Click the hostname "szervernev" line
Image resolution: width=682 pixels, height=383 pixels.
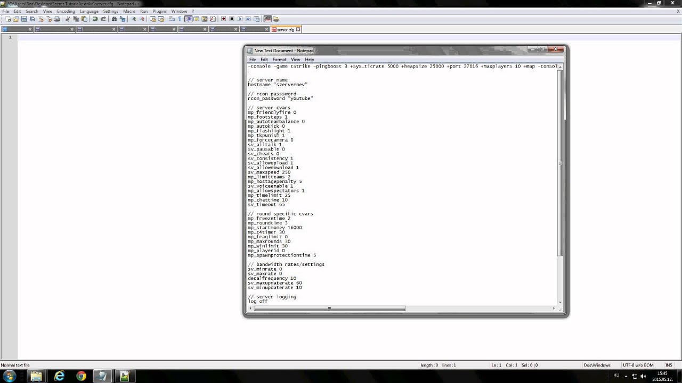point(278,85)
